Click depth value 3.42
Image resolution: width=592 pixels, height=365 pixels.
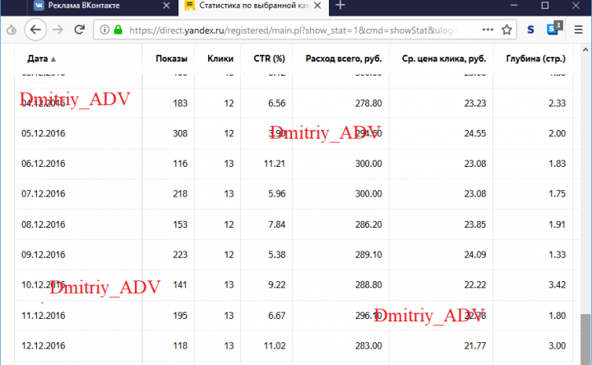pyautogui.click(x=557, y=285)
